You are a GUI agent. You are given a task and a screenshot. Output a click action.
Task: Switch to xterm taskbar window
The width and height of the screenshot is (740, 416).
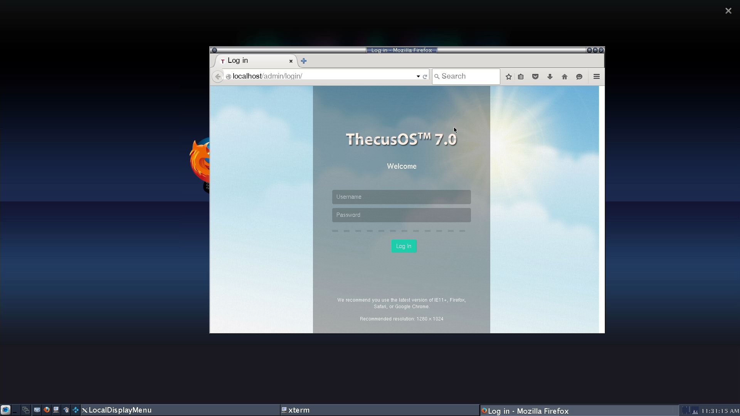click(380, 410)
